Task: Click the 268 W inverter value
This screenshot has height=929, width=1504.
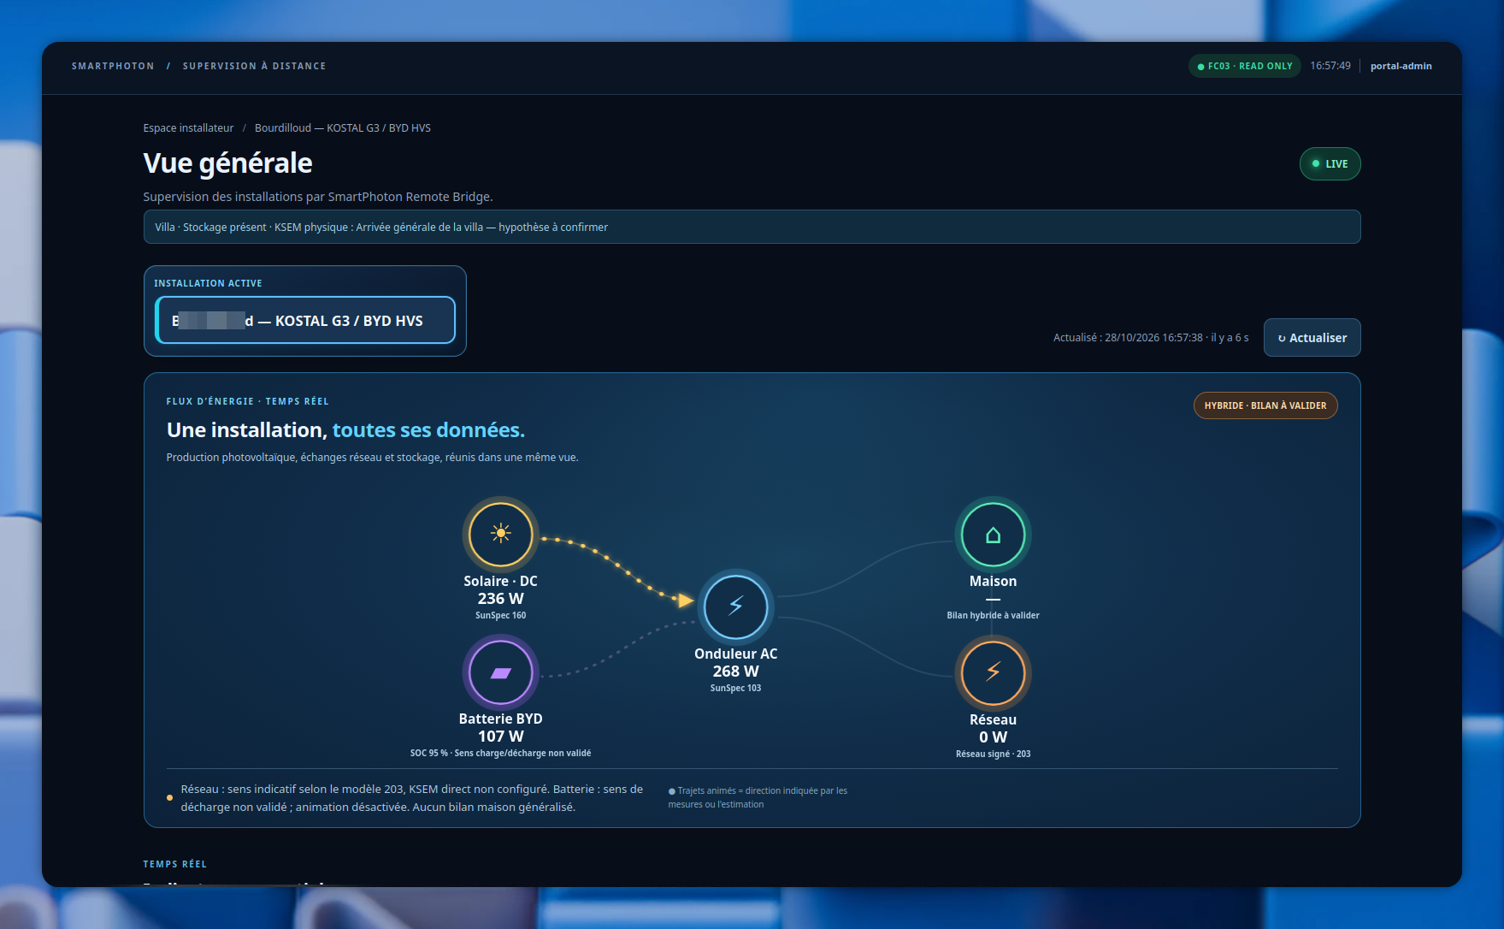Action: [735, 672]
